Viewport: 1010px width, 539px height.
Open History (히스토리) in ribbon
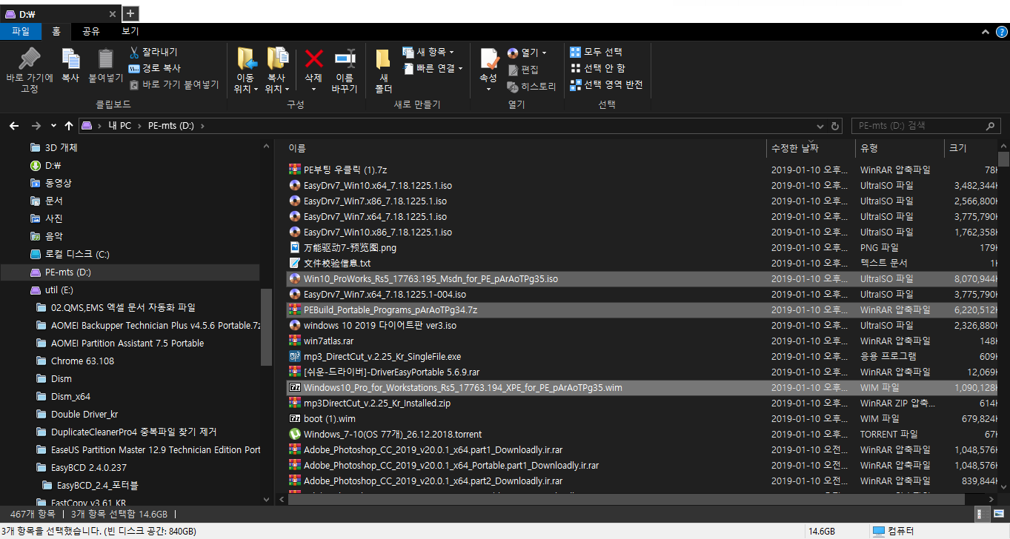[x=531, y=86]
